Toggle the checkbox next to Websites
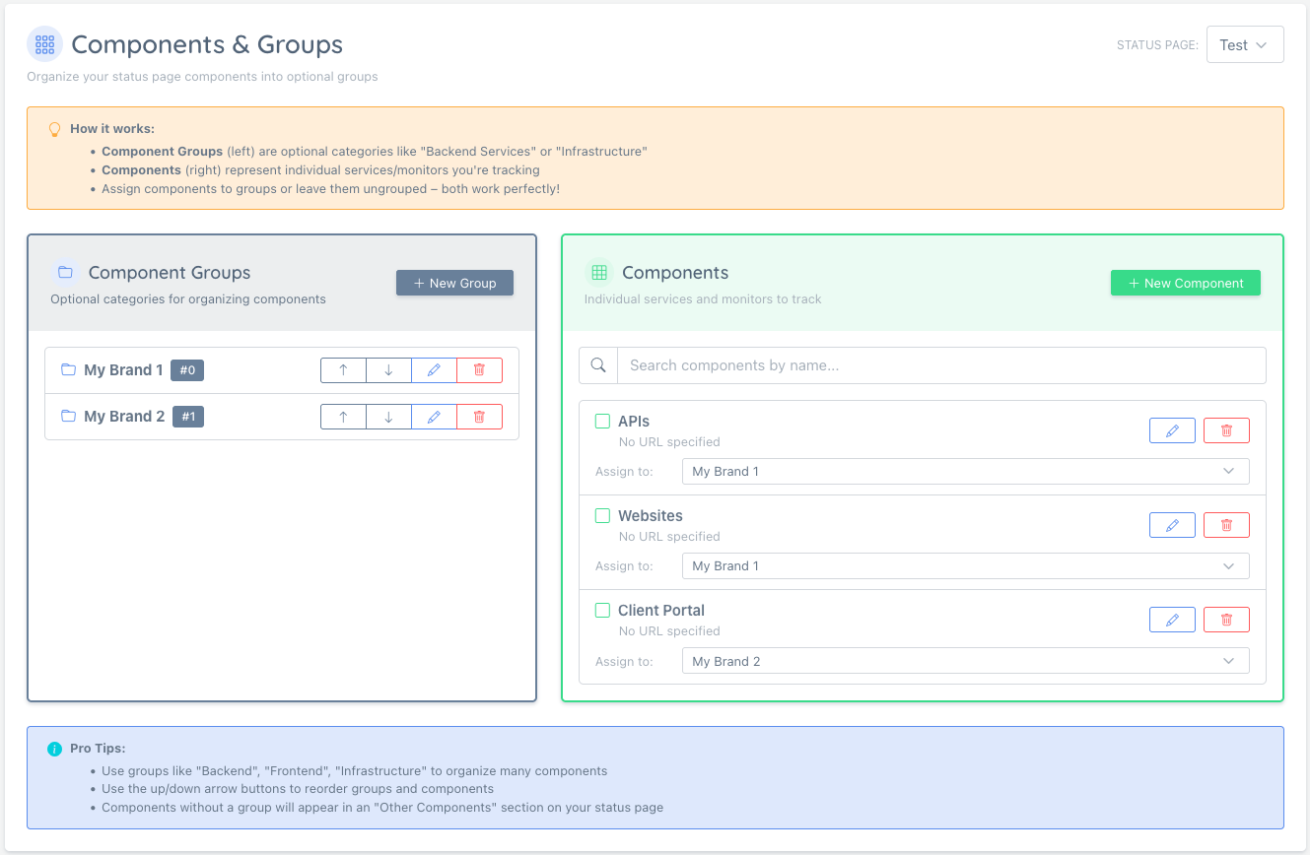This screenshot has height=855, width=1310. point(602,515)
